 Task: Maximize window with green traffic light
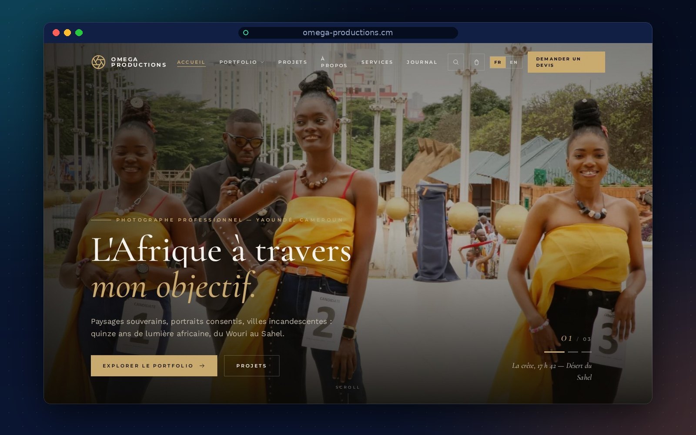(79, 33)
